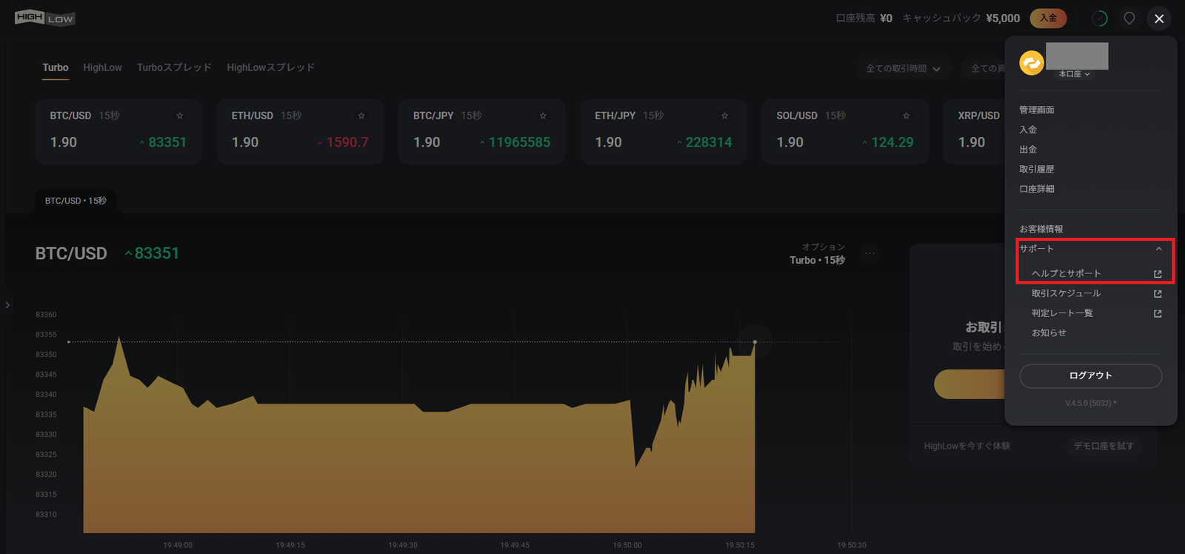Favorite the SOL/USD asset via star
This screenshot has height=554, width=1185.
coord(906,116)
